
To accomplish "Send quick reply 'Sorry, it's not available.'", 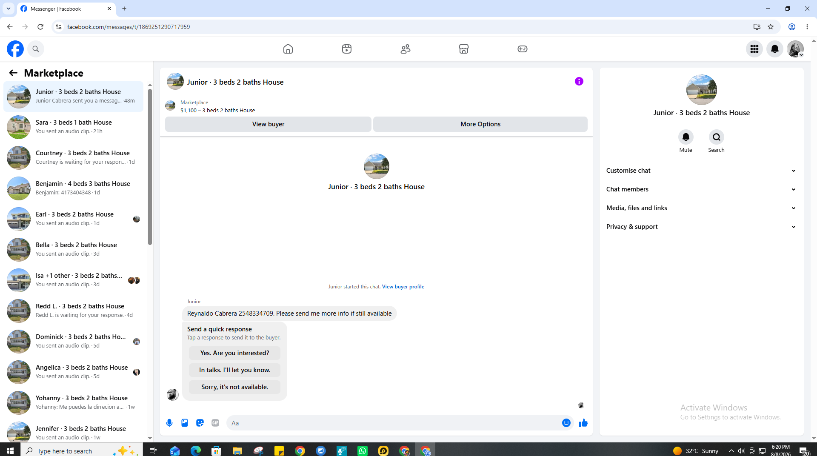I will [234, 387].
